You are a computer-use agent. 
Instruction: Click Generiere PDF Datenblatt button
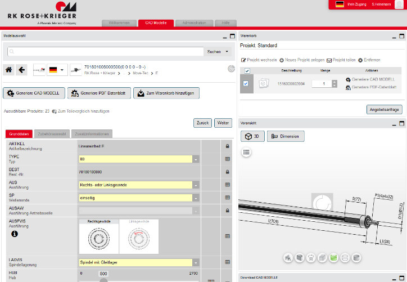[99, 93]
